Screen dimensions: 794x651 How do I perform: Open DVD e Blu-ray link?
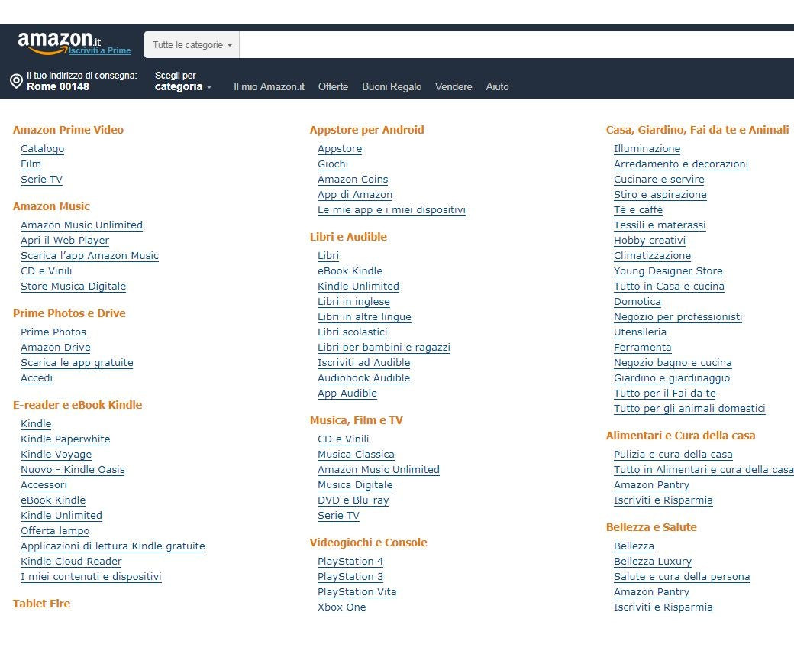[353, 500]
